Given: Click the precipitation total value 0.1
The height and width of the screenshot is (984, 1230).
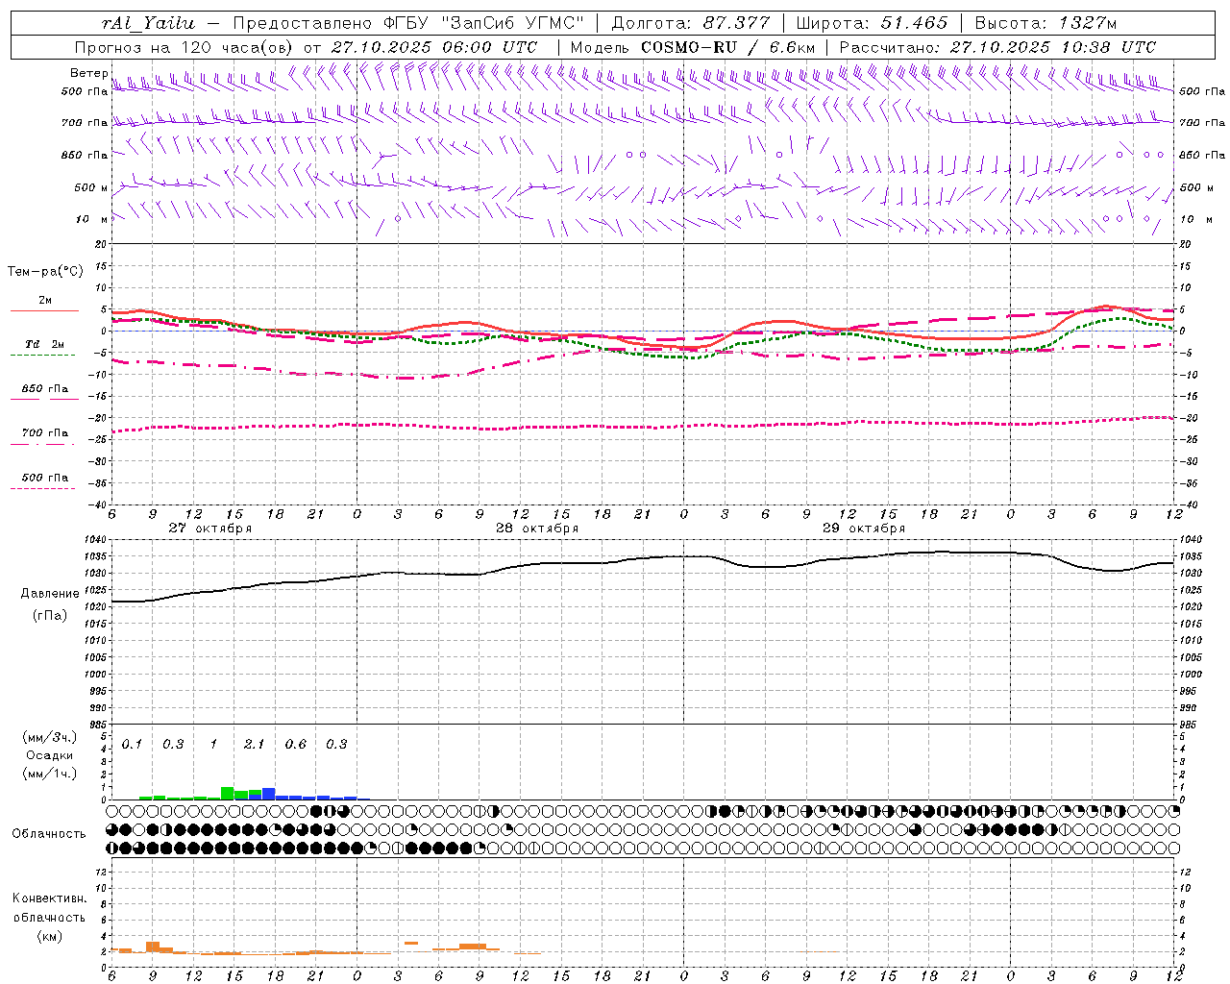Looking at the screenshot, I should pos(132,744).
